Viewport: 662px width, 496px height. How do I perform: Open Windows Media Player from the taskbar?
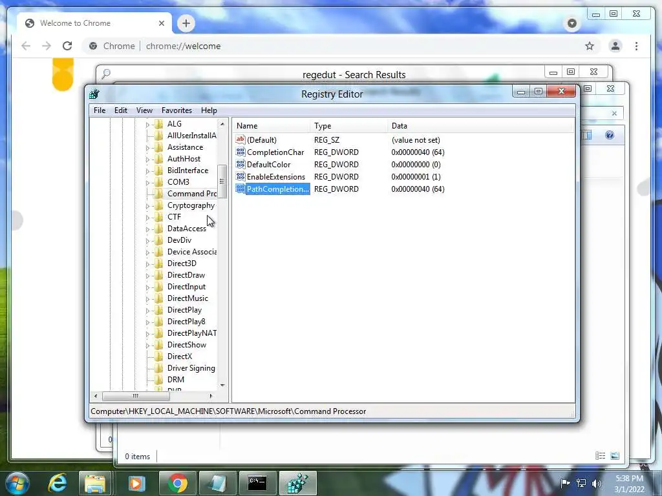136,483
